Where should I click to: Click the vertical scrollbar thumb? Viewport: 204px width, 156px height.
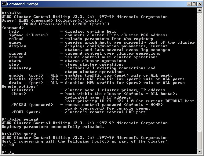[200, 140]
